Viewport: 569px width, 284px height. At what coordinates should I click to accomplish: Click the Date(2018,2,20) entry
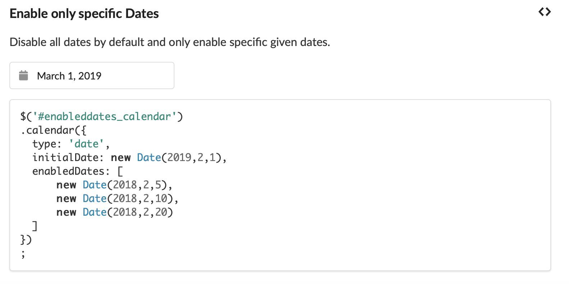[128, 212]
